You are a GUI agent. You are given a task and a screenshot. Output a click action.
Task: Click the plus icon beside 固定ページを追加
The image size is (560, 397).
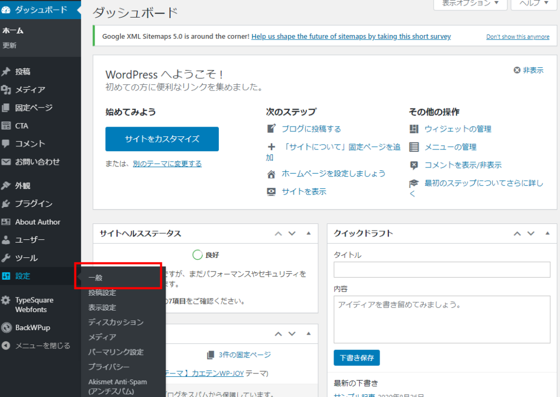pyautogui.click(x=271, y=147)
